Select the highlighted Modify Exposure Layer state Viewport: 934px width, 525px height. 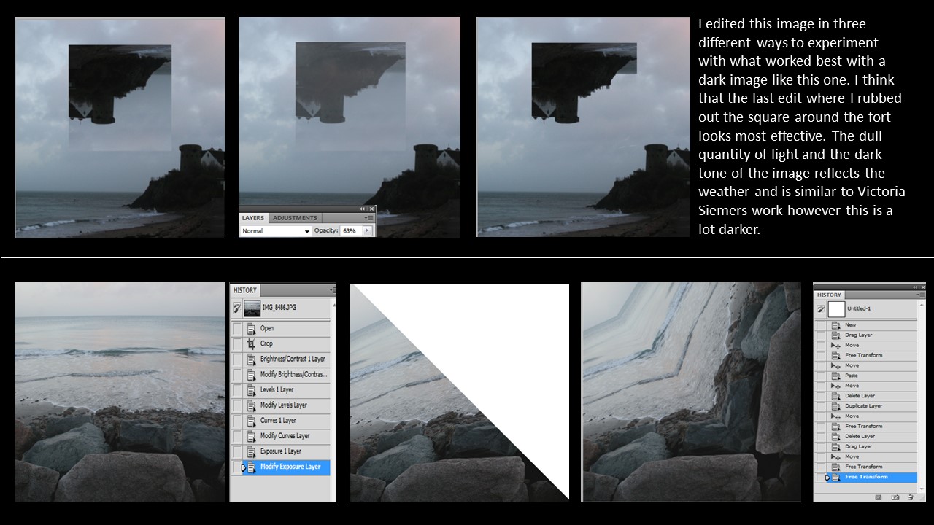pyautogui.click(x=287, y=467)
